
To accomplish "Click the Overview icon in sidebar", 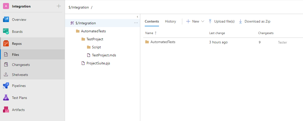I will [6, 20].
